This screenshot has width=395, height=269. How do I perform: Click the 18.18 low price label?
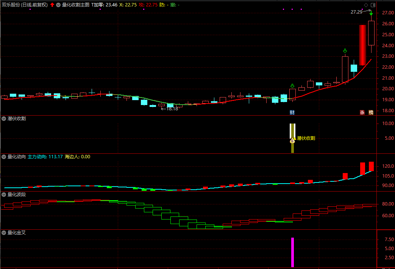(x=172, y=108)
